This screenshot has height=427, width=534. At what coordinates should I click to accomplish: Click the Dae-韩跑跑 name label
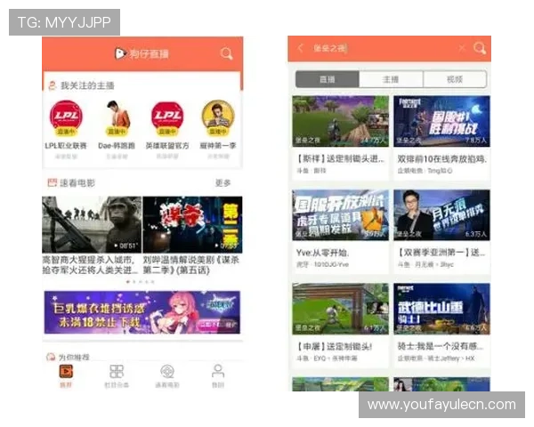[x=117, y=146]
